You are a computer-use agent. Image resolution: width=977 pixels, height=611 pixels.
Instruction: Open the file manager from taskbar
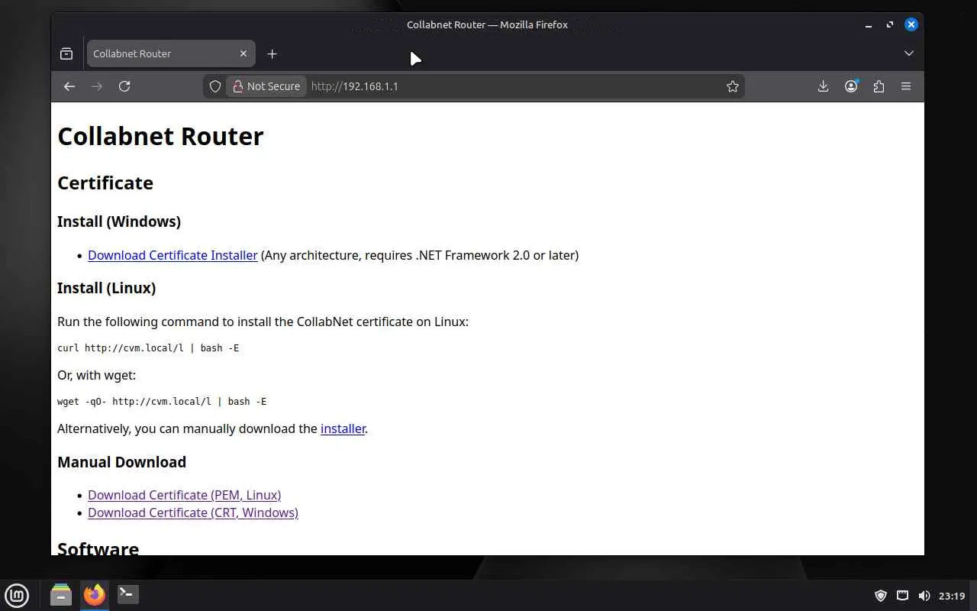pos(61,595)
